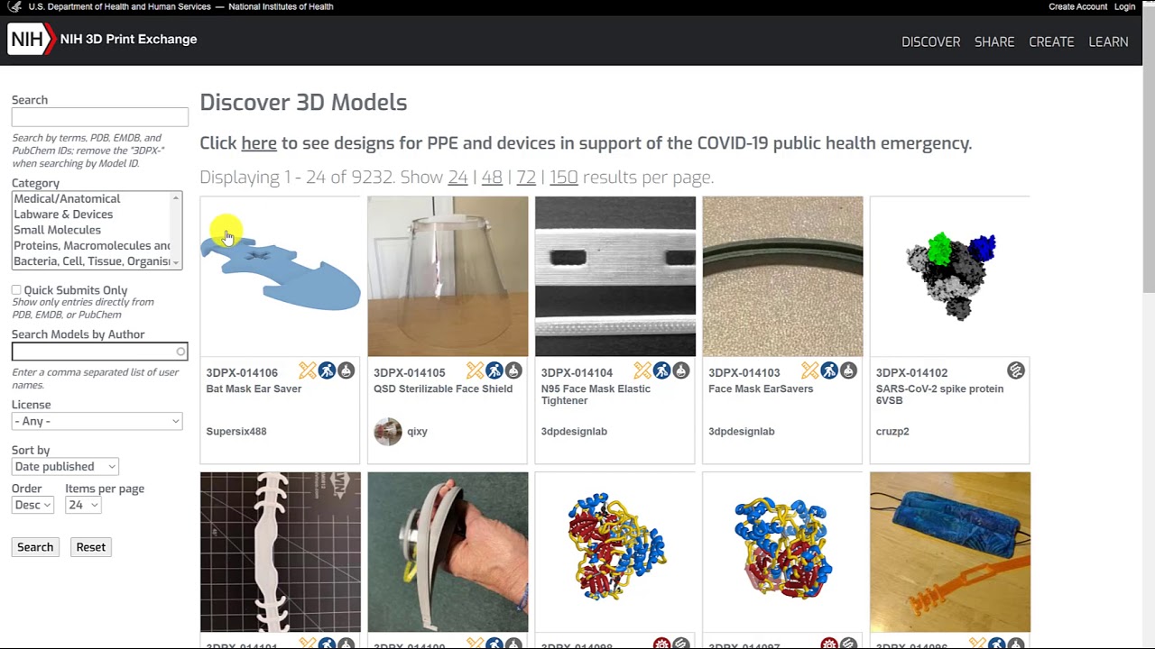1155x649 pixels.
Task: Click blue worker icon on QSD Face Shield card
Action: pyautogui.click(x=494, y=370)
